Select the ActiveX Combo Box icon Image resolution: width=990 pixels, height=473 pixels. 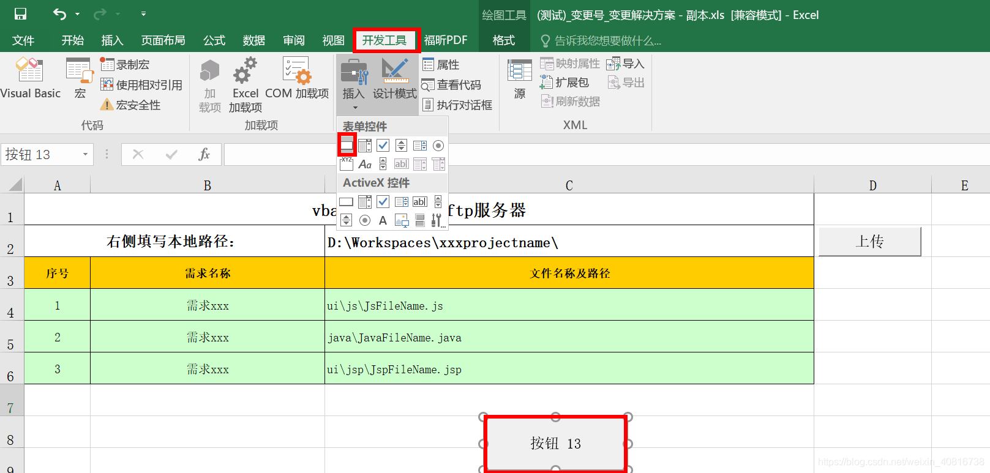point(365,202)
